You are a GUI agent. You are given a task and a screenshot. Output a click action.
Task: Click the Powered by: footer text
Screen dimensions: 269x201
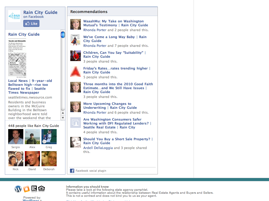pos(32,197)
